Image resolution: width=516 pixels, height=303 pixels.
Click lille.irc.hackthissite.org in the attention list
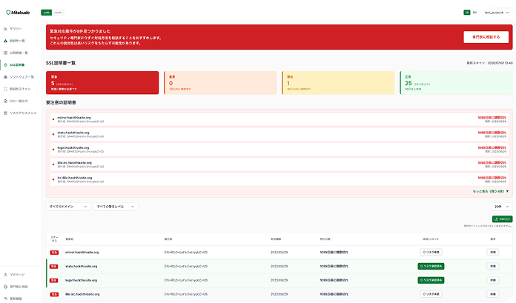coord(75,163)
